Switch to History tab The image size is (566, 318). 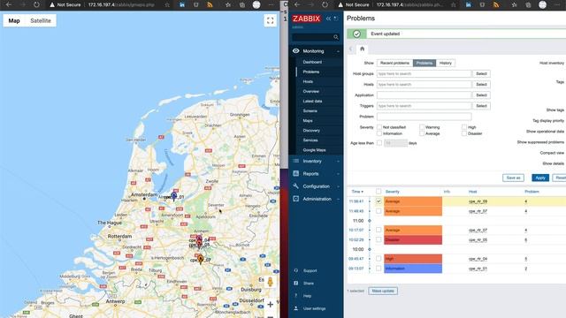click(446, 63)
